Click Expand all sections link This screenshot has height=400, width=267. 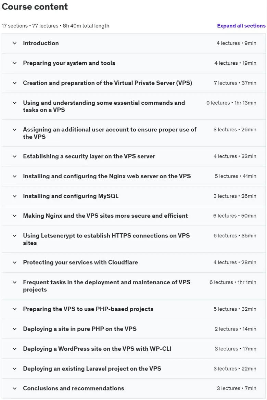point(241,26)
